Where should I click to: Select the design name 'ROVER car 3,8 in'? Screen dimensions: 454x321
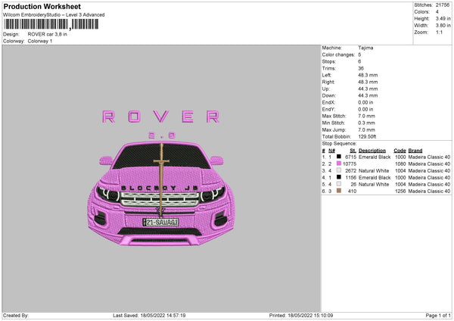click(47, 34)
